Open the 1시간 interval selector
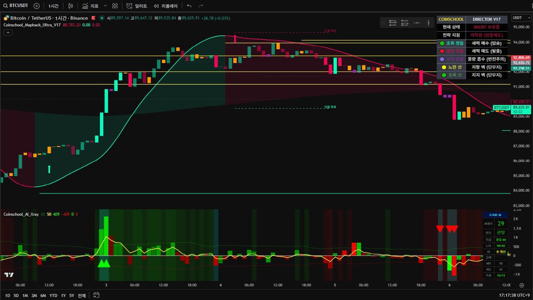The height and width of the screenshot is (300, 533). click(53, 6)
